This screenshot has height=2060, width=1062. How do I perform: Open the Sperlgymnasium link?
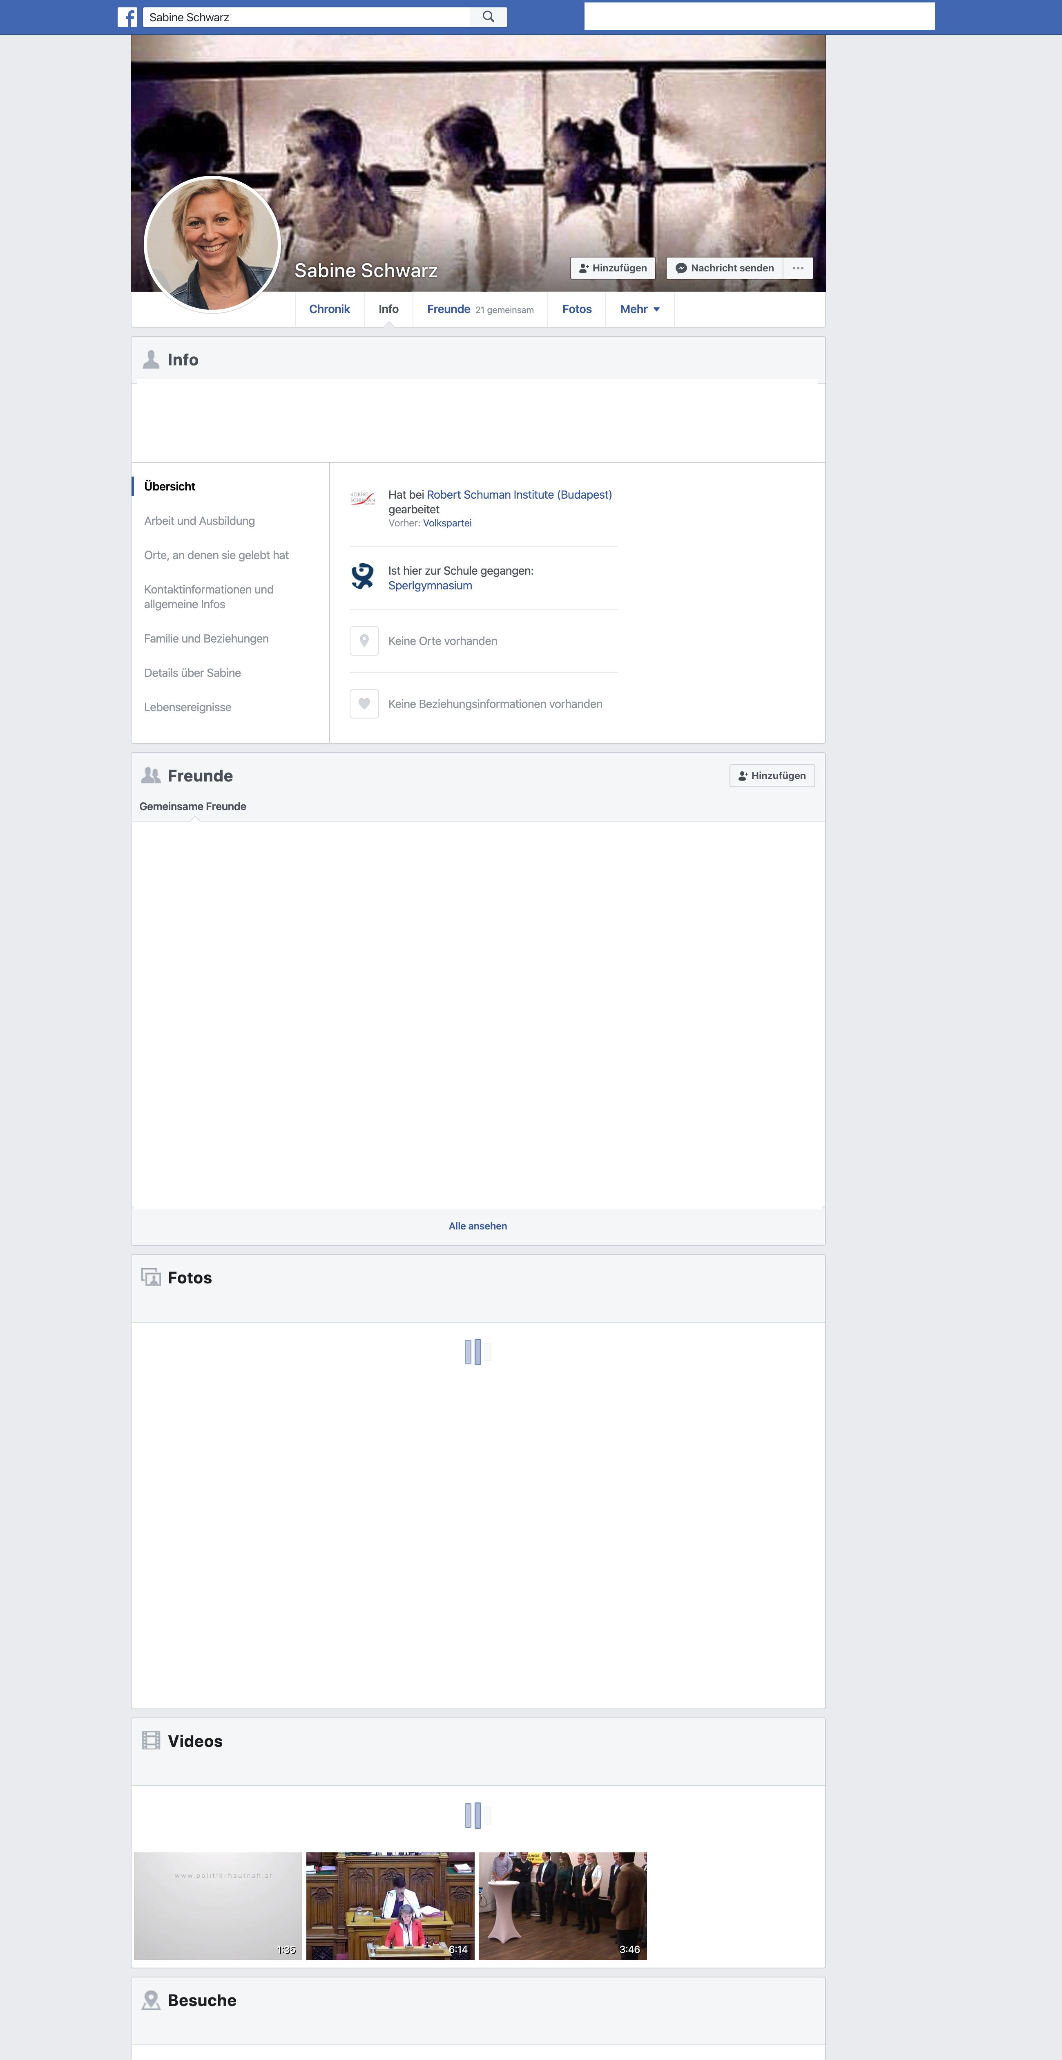[430, 585]
